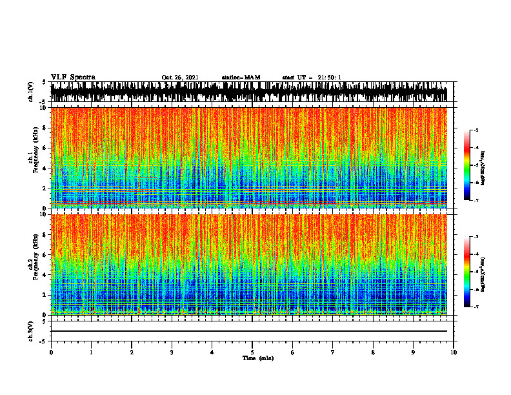This screenshot has height=395, width=511.
Task: Select the date text "Oct. 26, 2021"
Action: coord(180,77)
